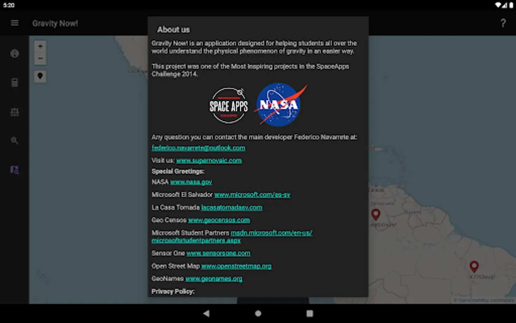Open the www.sensorsone.com link

click(x=218, y=253)
